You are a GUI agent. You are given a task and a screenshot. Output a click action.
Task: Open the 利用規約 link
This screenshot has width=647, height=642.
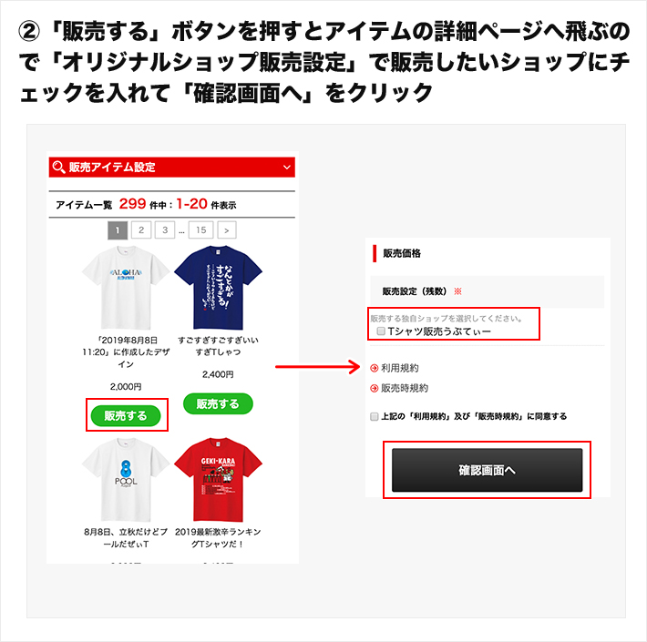[399, 368]
